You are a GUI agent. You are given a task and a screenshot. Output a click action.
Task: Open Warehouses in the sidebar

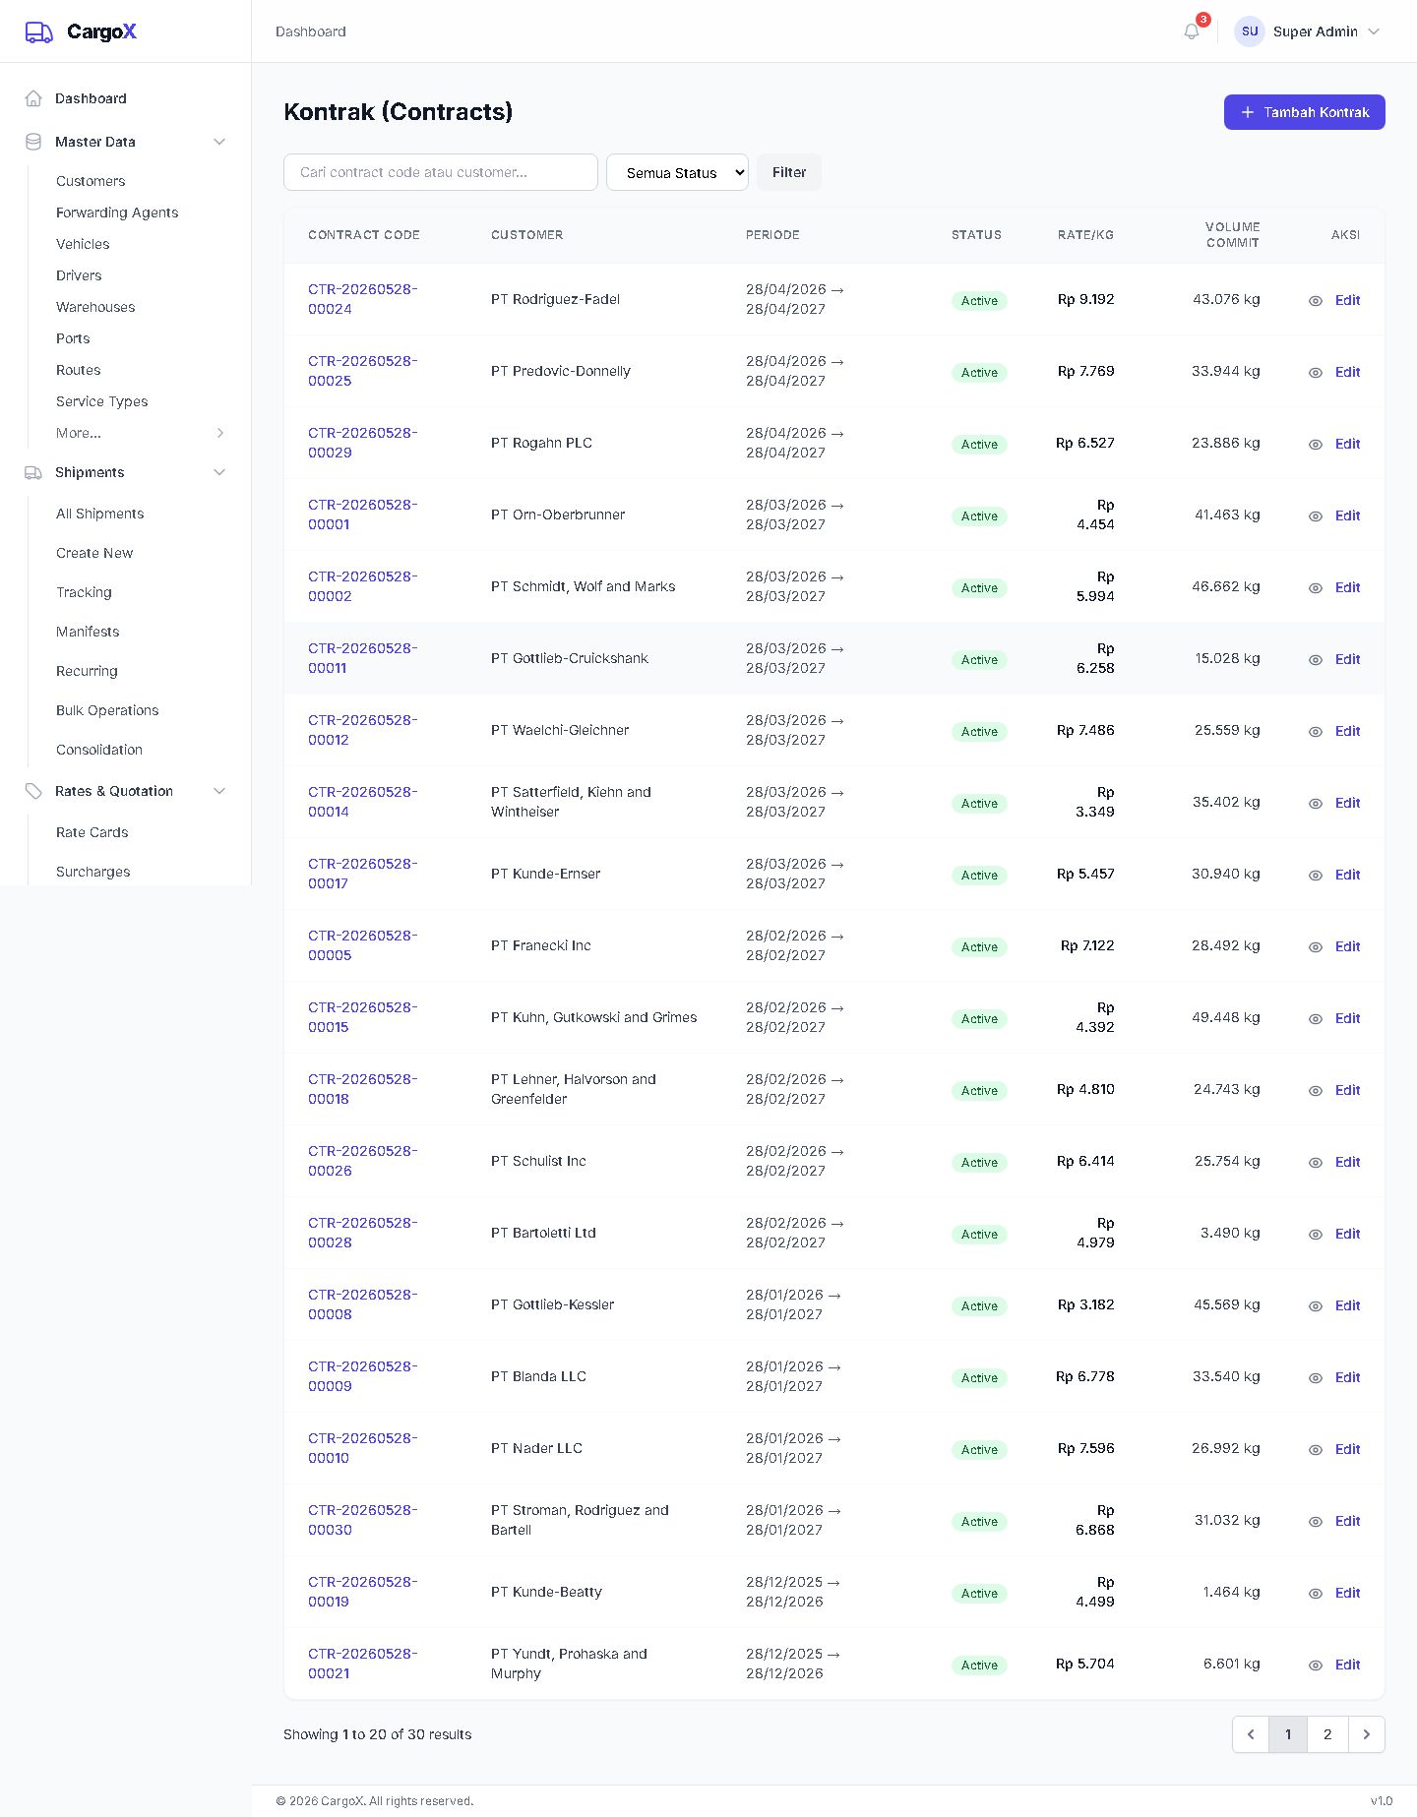click(95, 307)
